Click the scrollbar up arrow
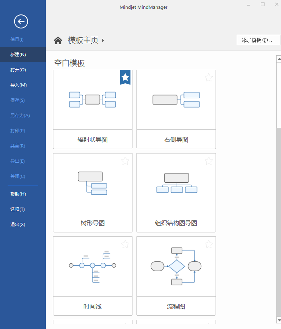 [279, 59]
